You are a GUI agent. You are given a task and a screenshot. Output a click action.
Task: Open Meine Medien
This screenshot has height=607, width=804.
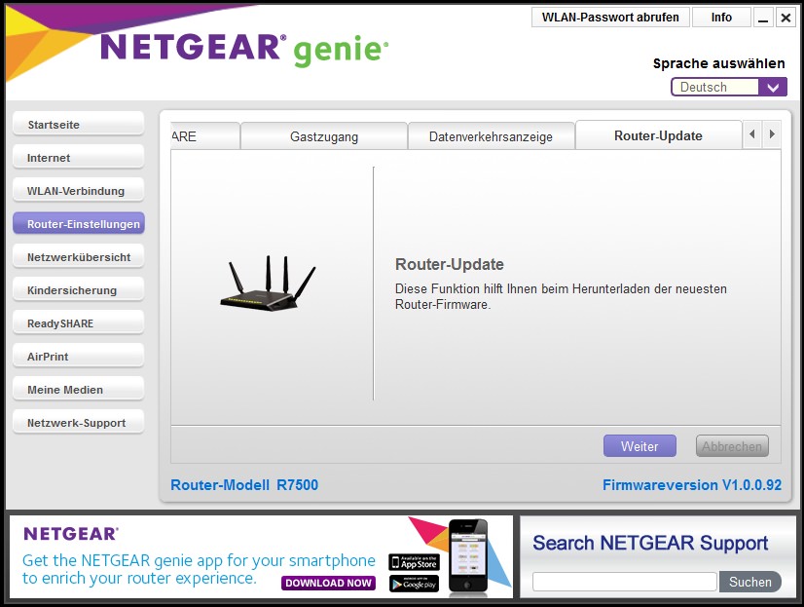click(x=79, y=390)
